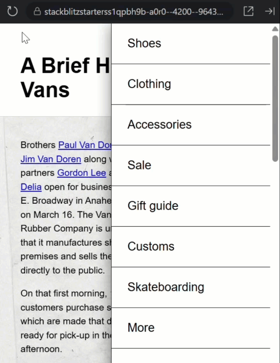Reload the preview page
This screenshot has width=280, height=363.
pyautogui.click(x=12, y=11)
